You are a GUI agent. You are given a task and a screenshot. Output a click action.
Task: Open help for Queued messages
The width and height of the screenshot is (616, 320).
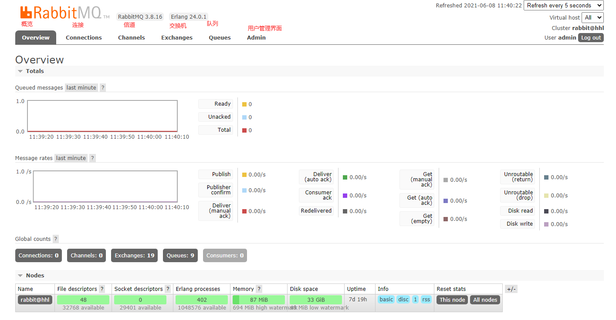[103, 87]
